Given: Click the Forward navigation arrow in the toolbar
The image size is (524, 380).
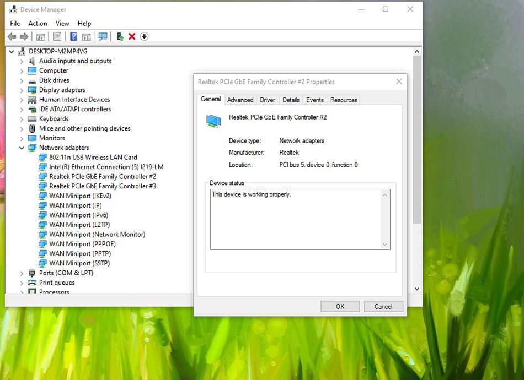Looking at the screenshot, I should point(24,36).
